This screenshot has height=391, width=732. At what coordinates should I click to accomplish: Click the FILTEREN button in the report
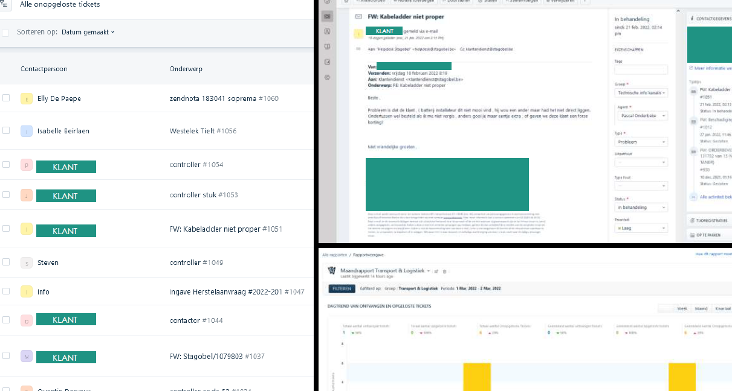pos(341,289)
